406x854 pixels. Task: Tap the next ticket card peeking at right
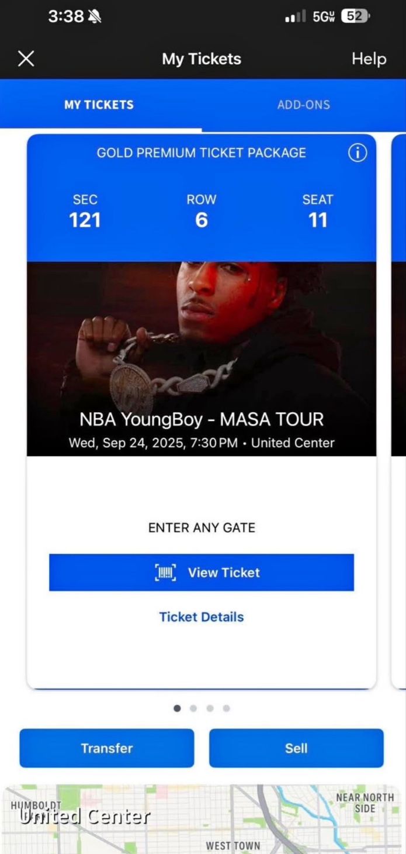(398, 412)
